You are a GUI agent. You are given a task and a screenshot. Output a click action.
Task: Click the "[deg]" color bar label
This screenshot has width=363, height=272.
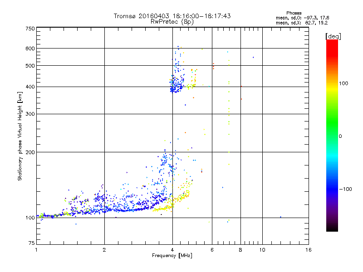tap(333, 36)
